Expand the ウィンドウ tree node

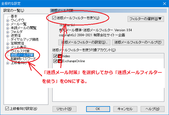click(x=8, y=20)
